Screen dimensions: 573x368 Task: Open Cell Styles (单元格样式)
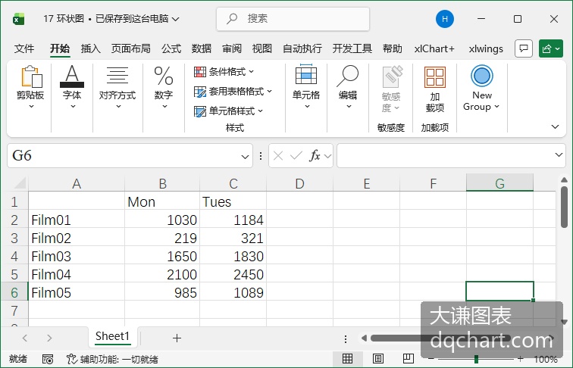coord(228,111)
